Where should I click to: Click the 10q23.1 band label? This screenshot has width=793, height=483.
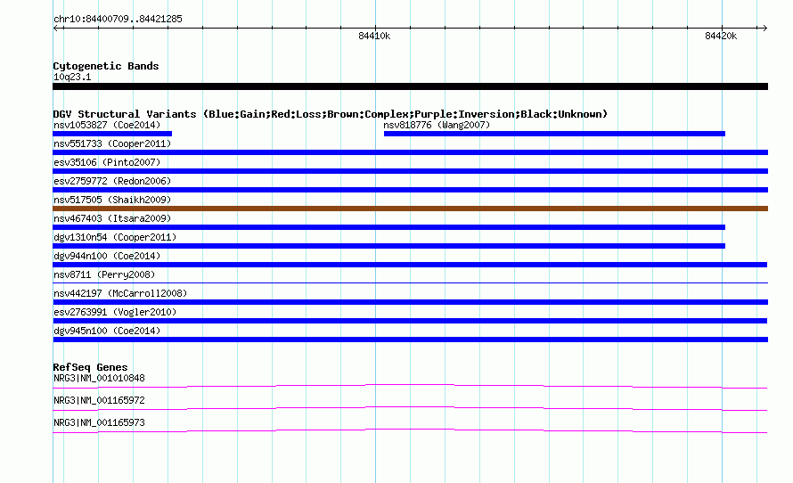(72, 77)
